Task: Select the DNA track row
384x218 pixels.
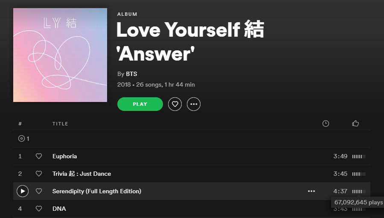Action: (192, 209)
